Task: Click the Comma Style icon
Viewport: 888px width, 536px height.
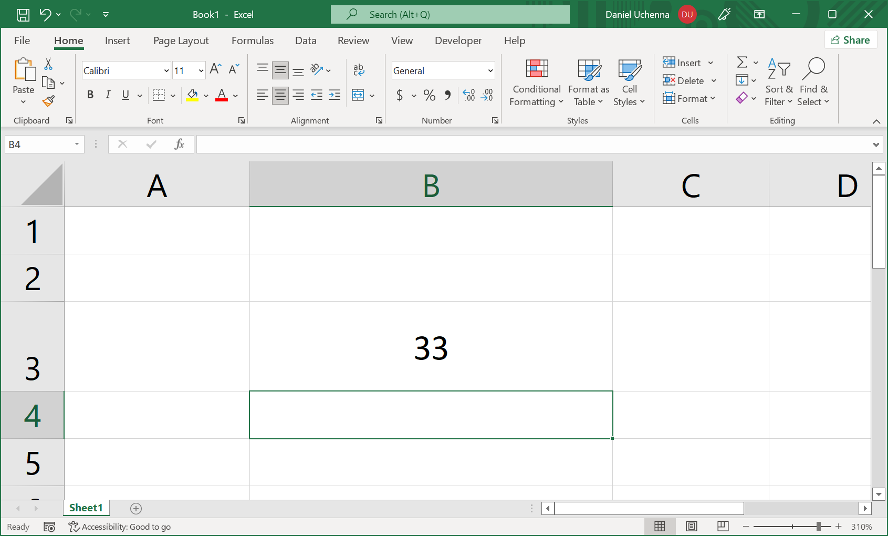Action: 447,95
